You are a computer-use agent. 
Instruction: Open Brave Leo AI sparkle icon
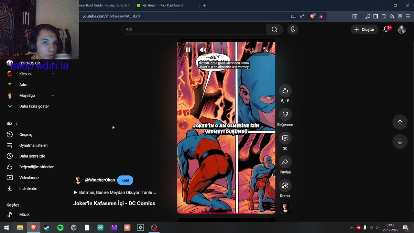[x=392, y=16]
